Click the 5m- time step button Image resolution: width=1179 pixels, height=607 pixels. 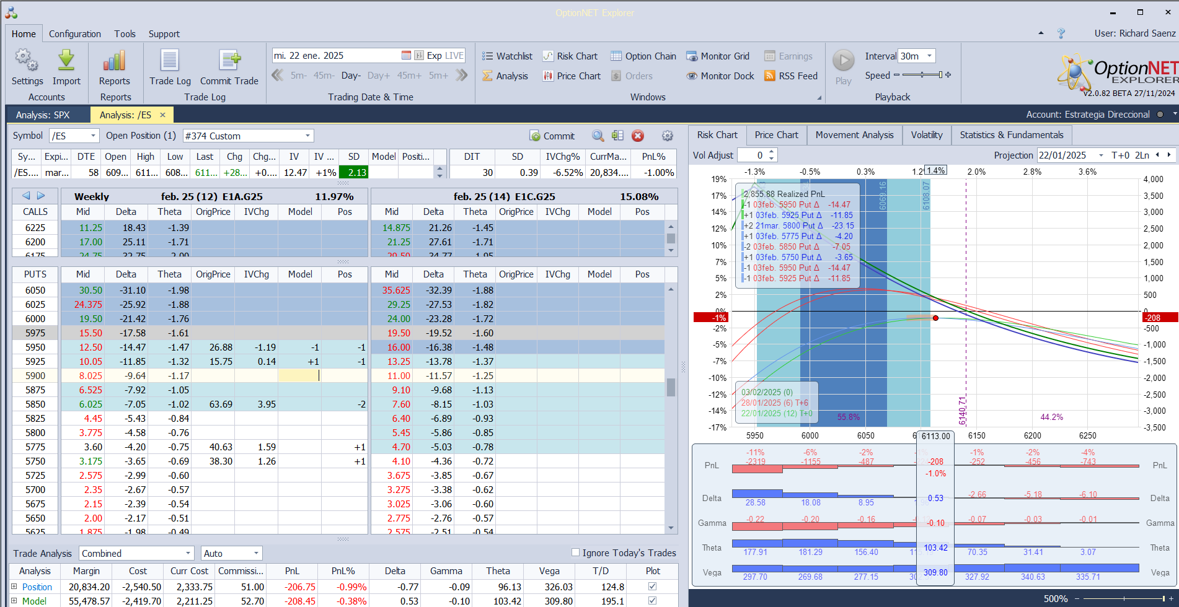pyautogui.click(x=299, y=76)
